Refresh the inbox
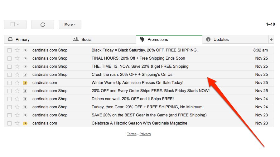This screenshot has width=280, height=157. [43, 24]
